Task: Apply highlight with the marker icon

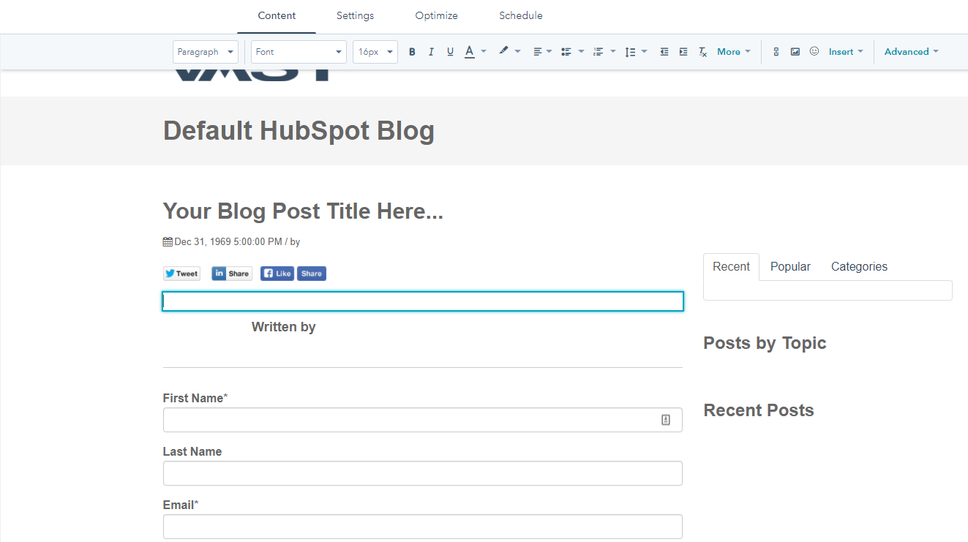Action: tap(503, 51)
